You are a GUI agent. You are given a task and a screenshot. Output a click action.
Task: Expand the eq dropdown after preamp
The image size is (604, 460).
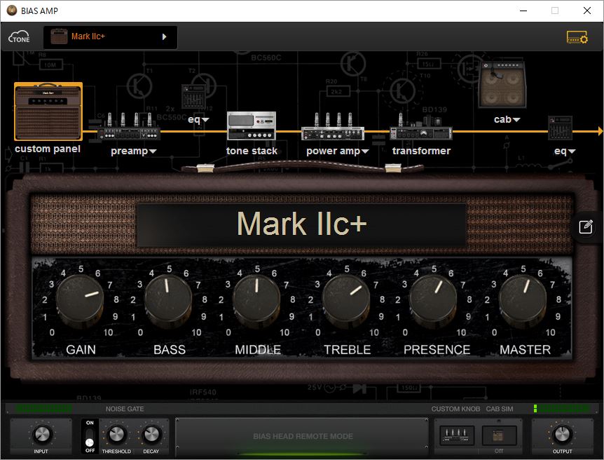point(205,120)
